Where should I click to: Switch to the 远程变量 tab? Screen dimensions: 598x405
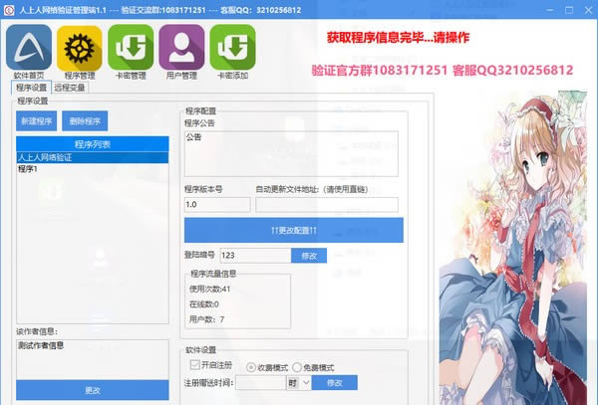(x=70, y=88)
